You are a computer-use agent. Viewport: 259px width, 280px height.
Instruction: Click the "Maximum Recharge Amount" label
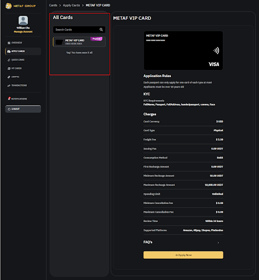(x=159, y=185)
